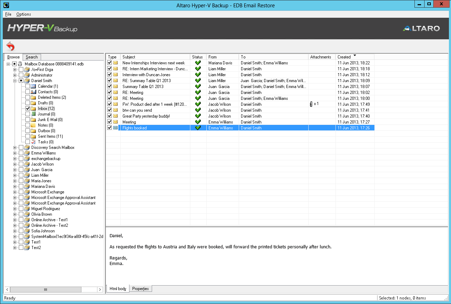Sort by the To column header
451x304 pixels.
274,57
